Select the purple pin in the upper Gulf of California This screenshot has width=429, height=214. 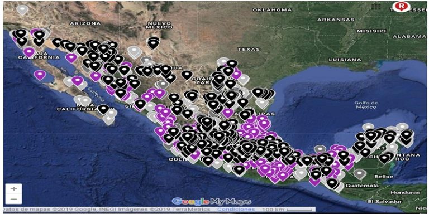(x=71, y=57)
